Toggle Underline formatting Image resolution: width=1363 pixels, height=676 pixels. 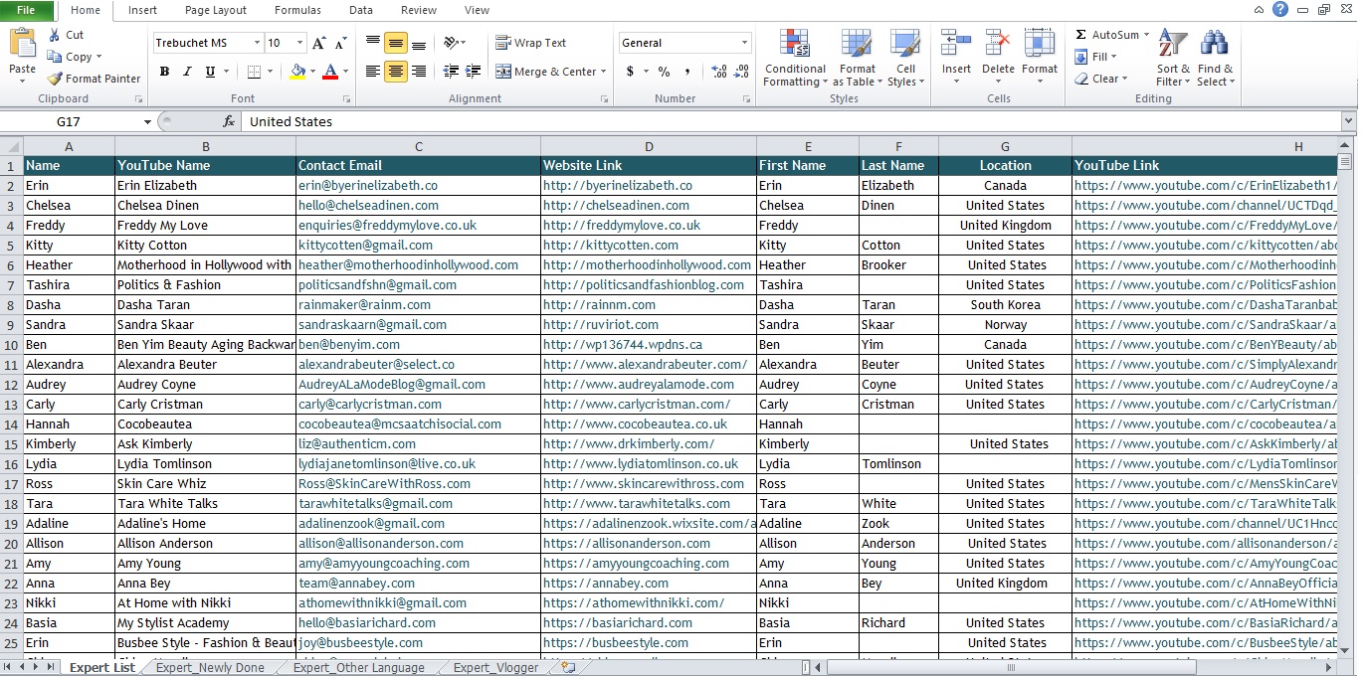[x=210, y=72]
